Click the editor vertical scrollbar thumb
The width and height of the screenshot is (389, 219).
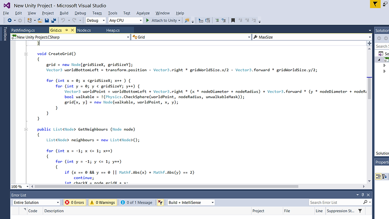pos(370,88)
